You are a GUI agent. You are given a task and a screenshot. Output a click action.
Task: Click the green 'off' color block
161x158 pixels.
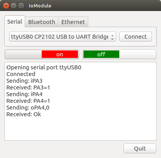coord(101,54)
